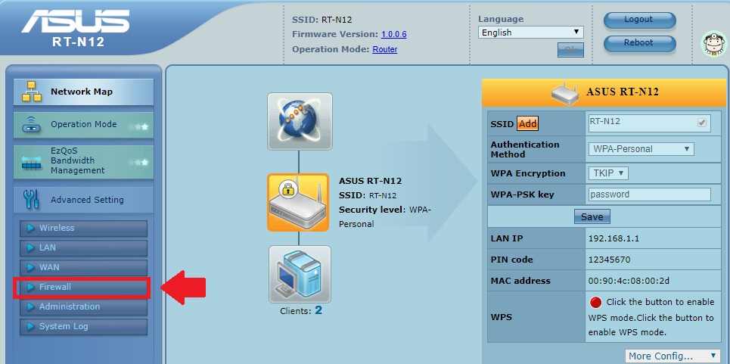Open the WPA Encryption TKIP dropdown
The height and width of the screenshot is (364, 730).
click(608, 173)
